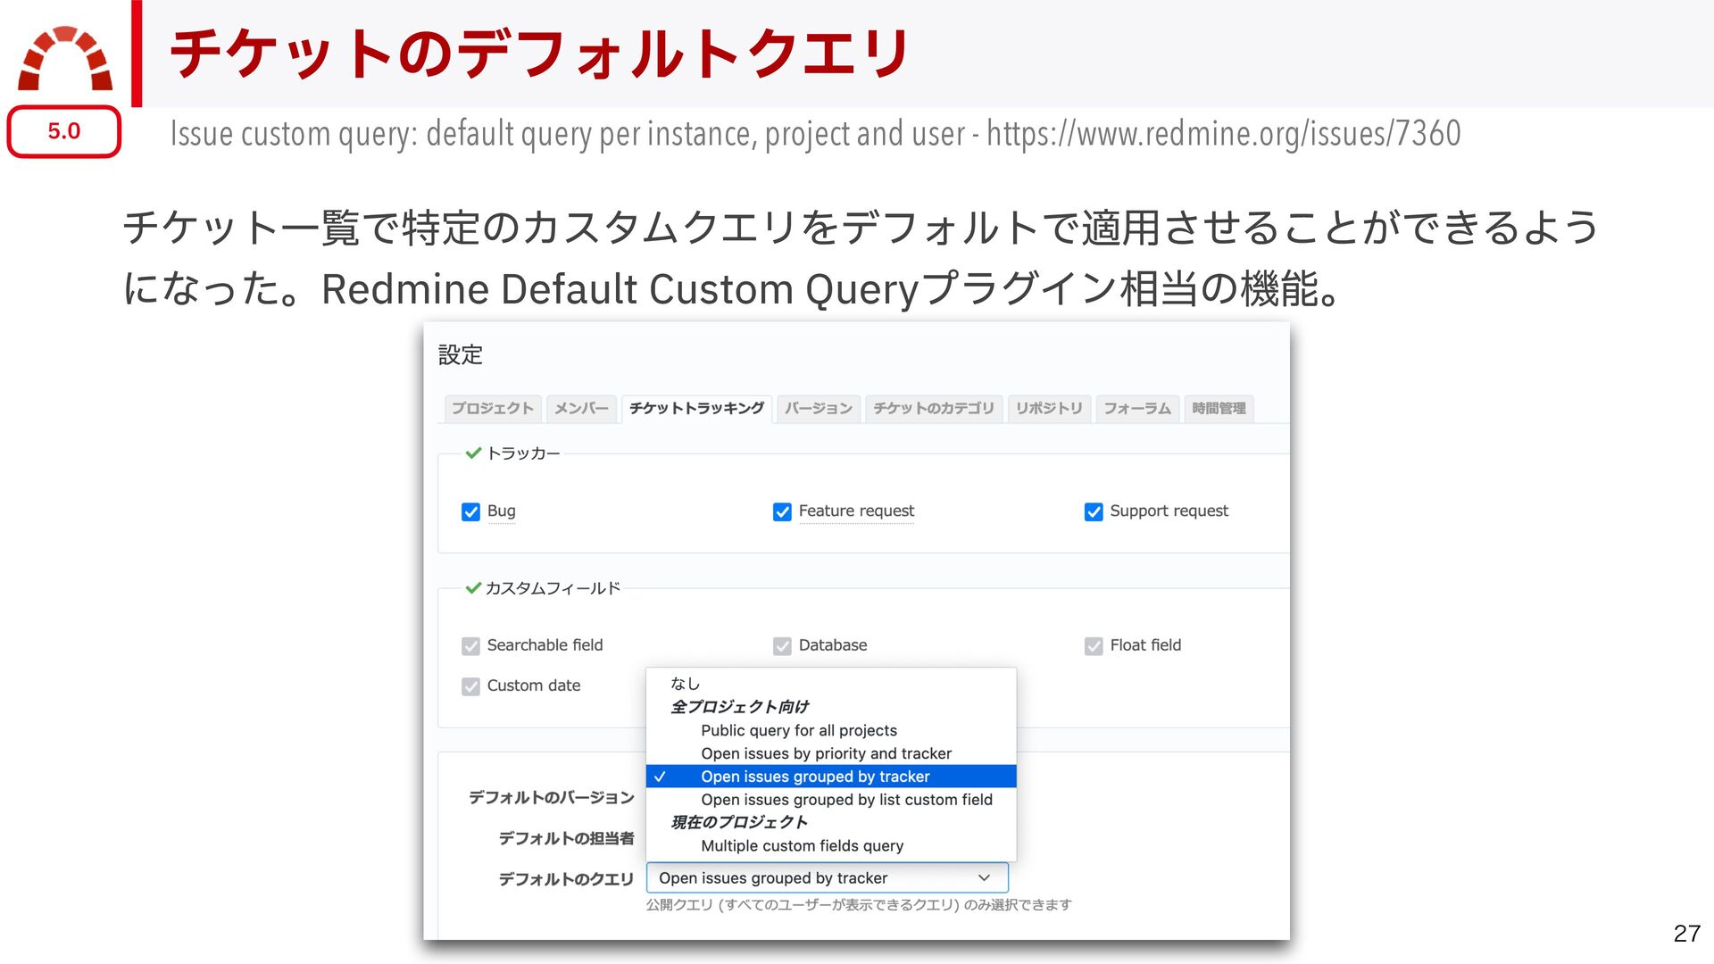Switch to the プロジェクト tab
Screen dimensions: 1714x964
click(492, 409)
